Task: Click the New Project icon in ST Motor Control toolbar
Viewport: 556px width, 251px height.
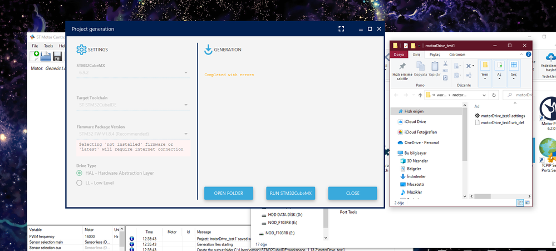Action: coord(35,56)
